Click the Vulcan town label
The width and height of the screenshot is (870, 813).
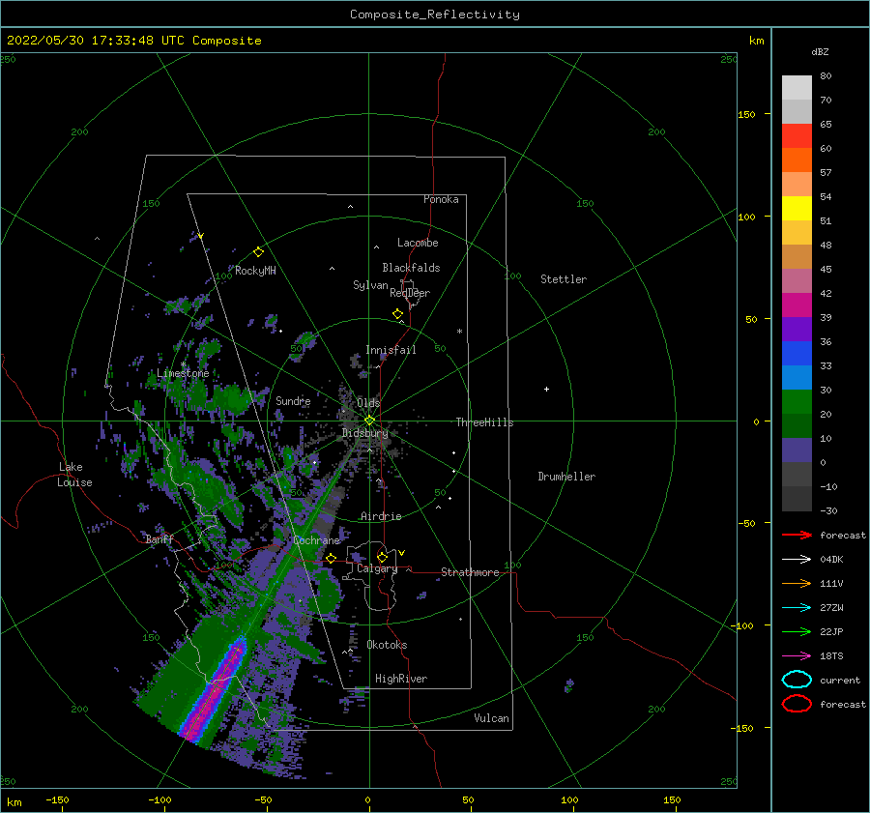(x=492, y=718)
